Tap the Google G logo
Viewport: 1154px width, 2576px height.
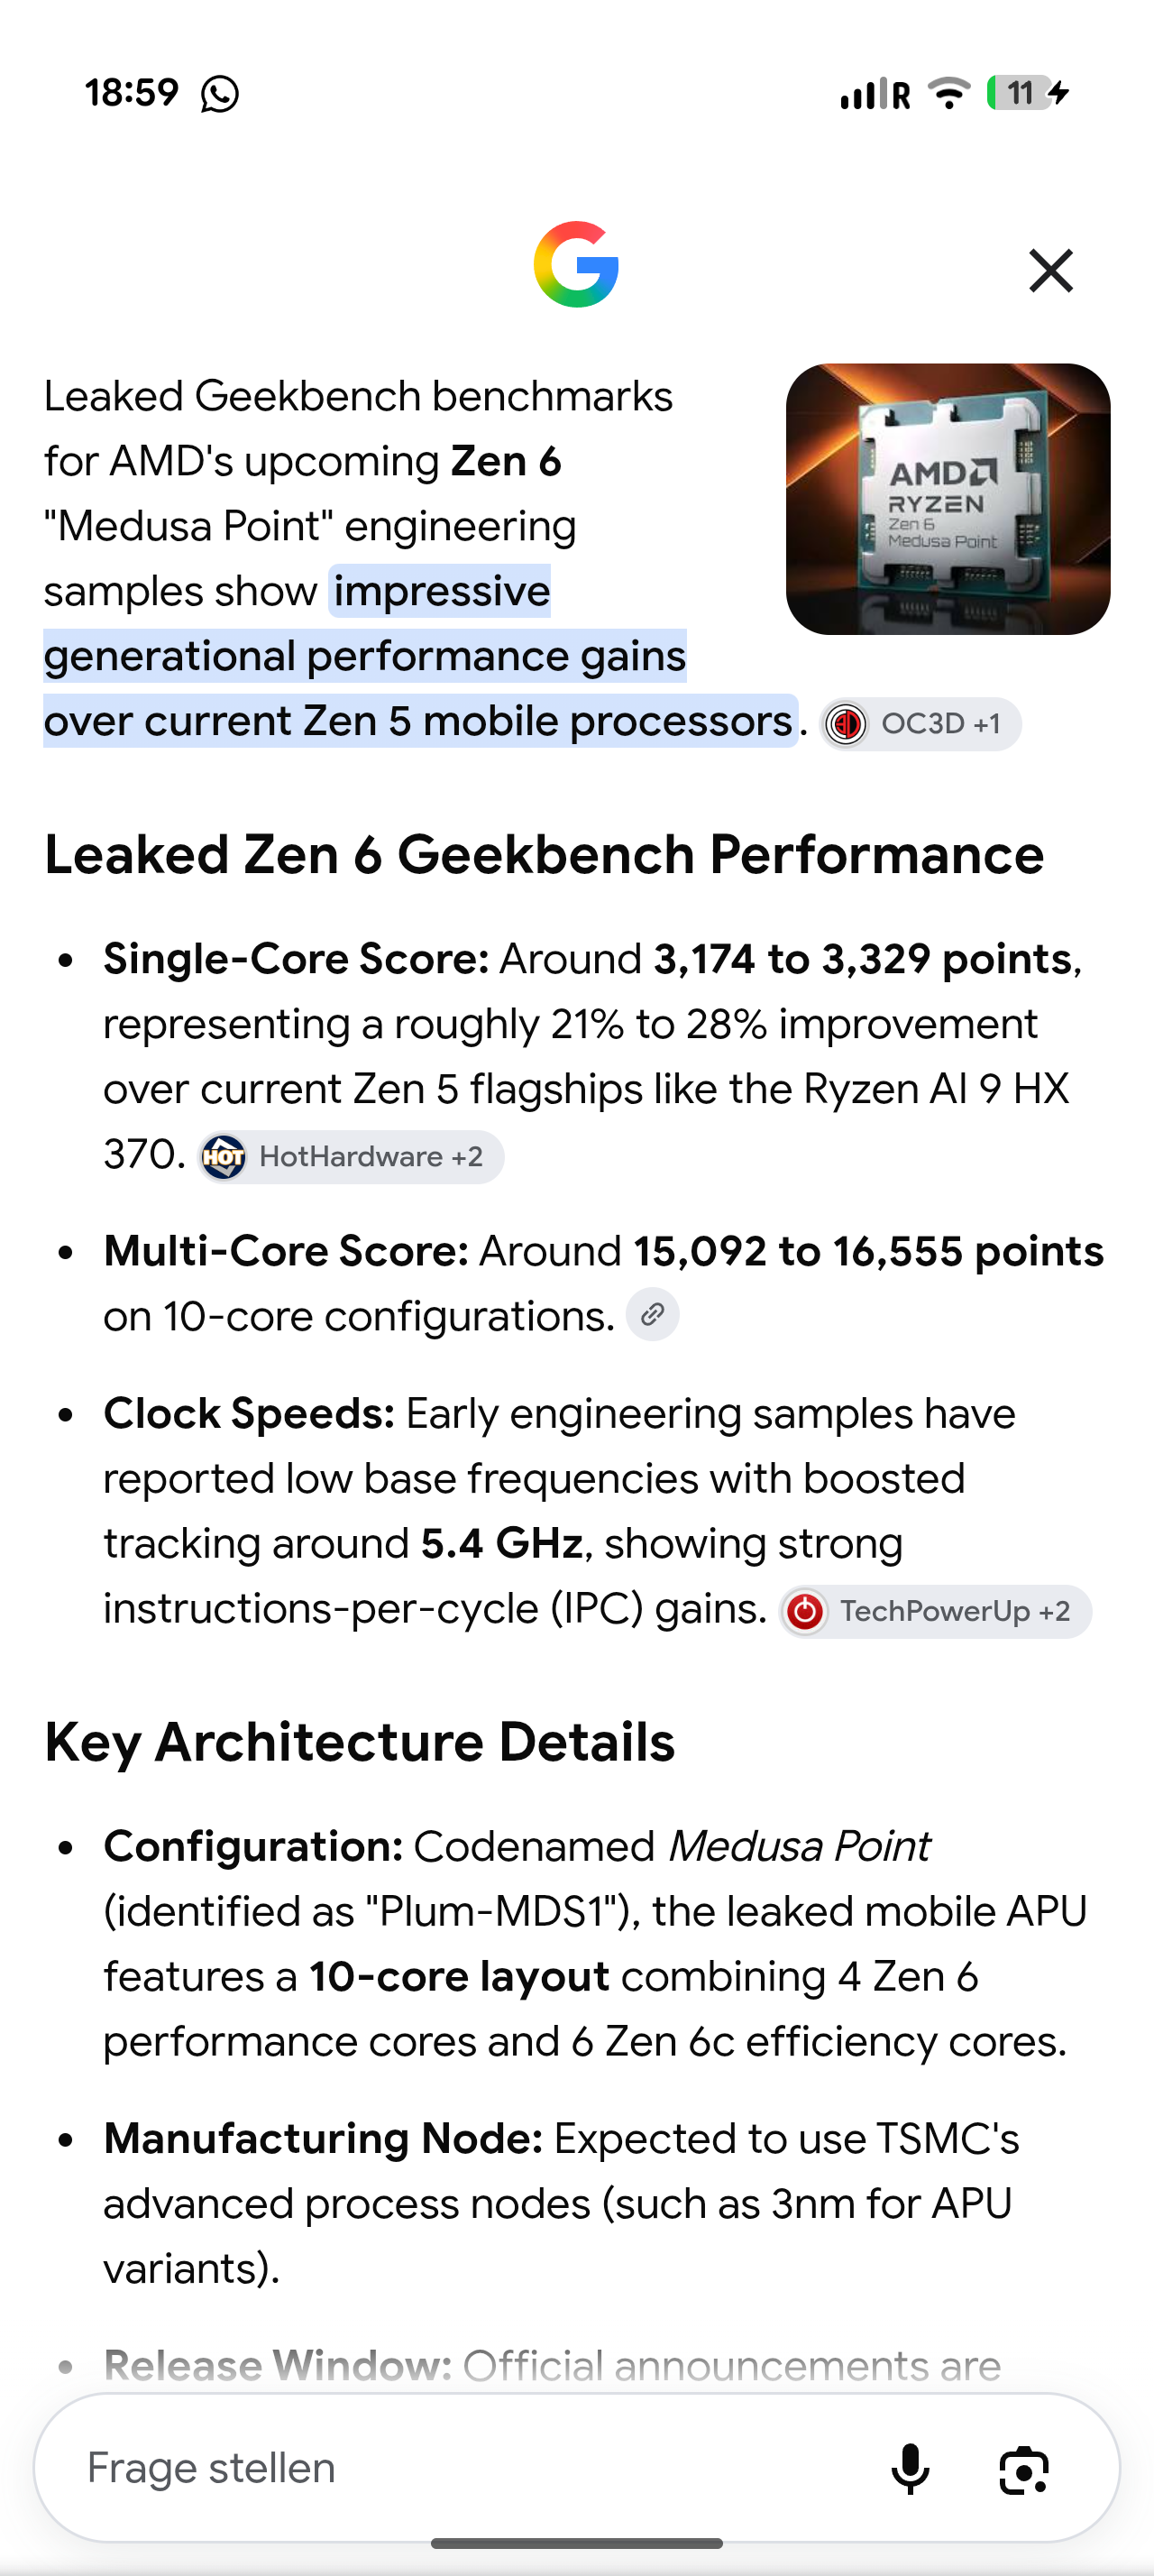pyautogui.click(x=576, y=265)
